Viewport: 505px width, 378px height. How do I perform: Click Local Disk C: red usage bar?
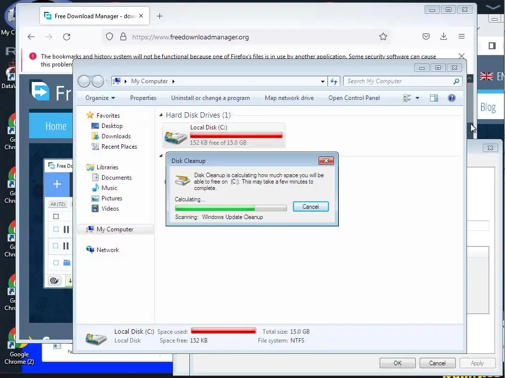point(236,135)
